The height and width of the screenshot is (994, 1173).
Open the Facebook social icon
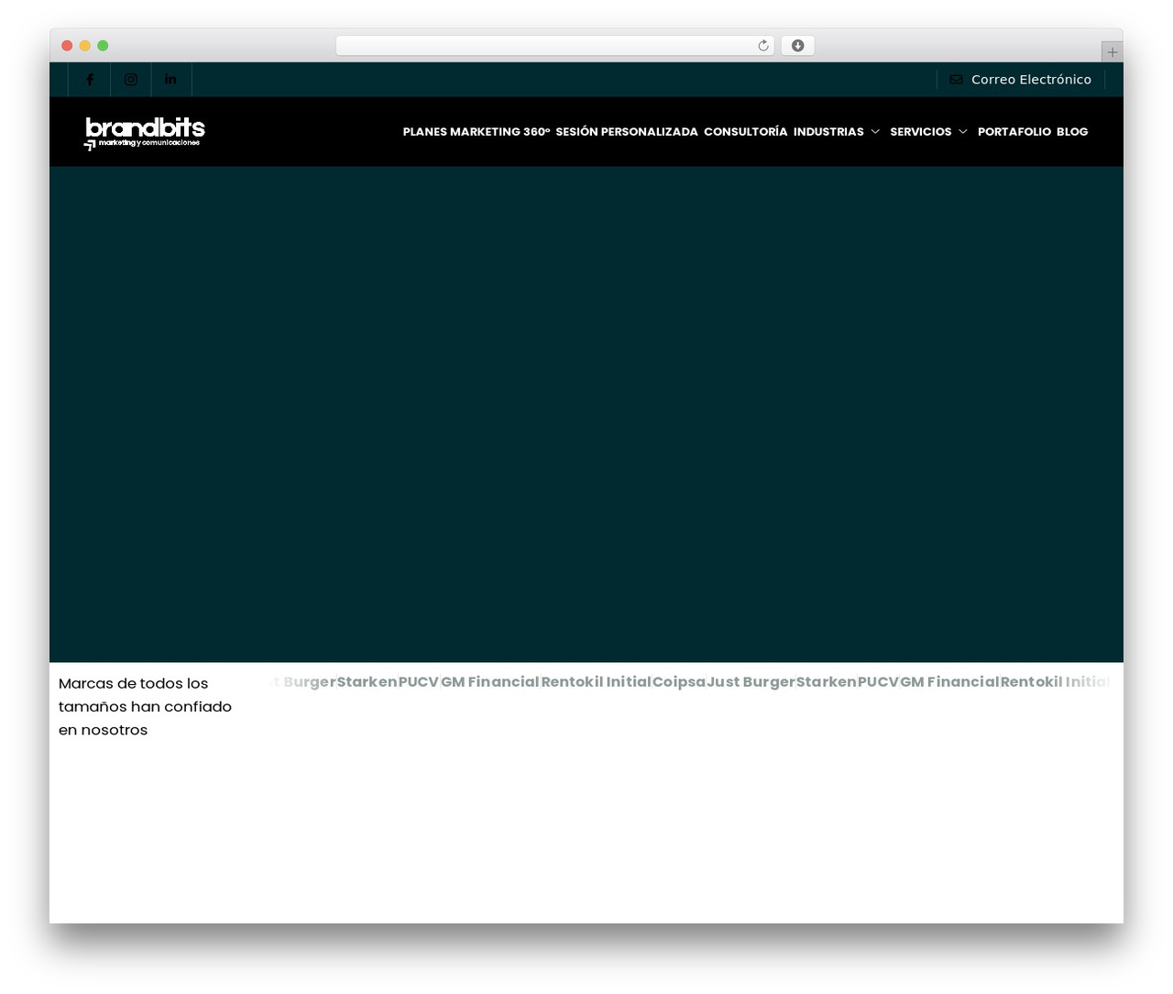pyautogui.click(x=90, y=80)
